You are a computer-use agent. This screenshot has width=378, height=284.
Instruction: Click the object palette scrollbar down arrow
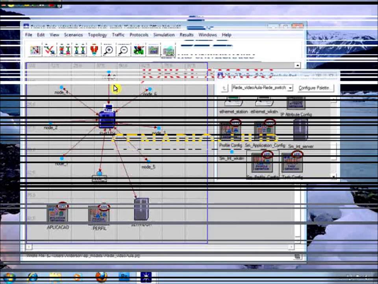pyautogui.click(x=334, y=177)
